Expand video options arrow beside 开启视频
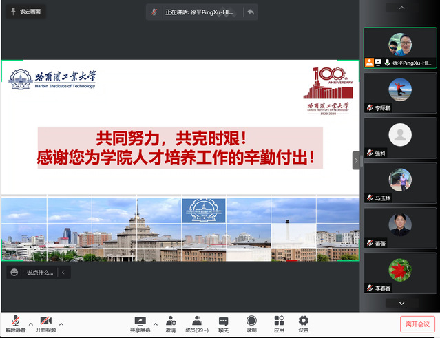 click(x=61, y=323)
